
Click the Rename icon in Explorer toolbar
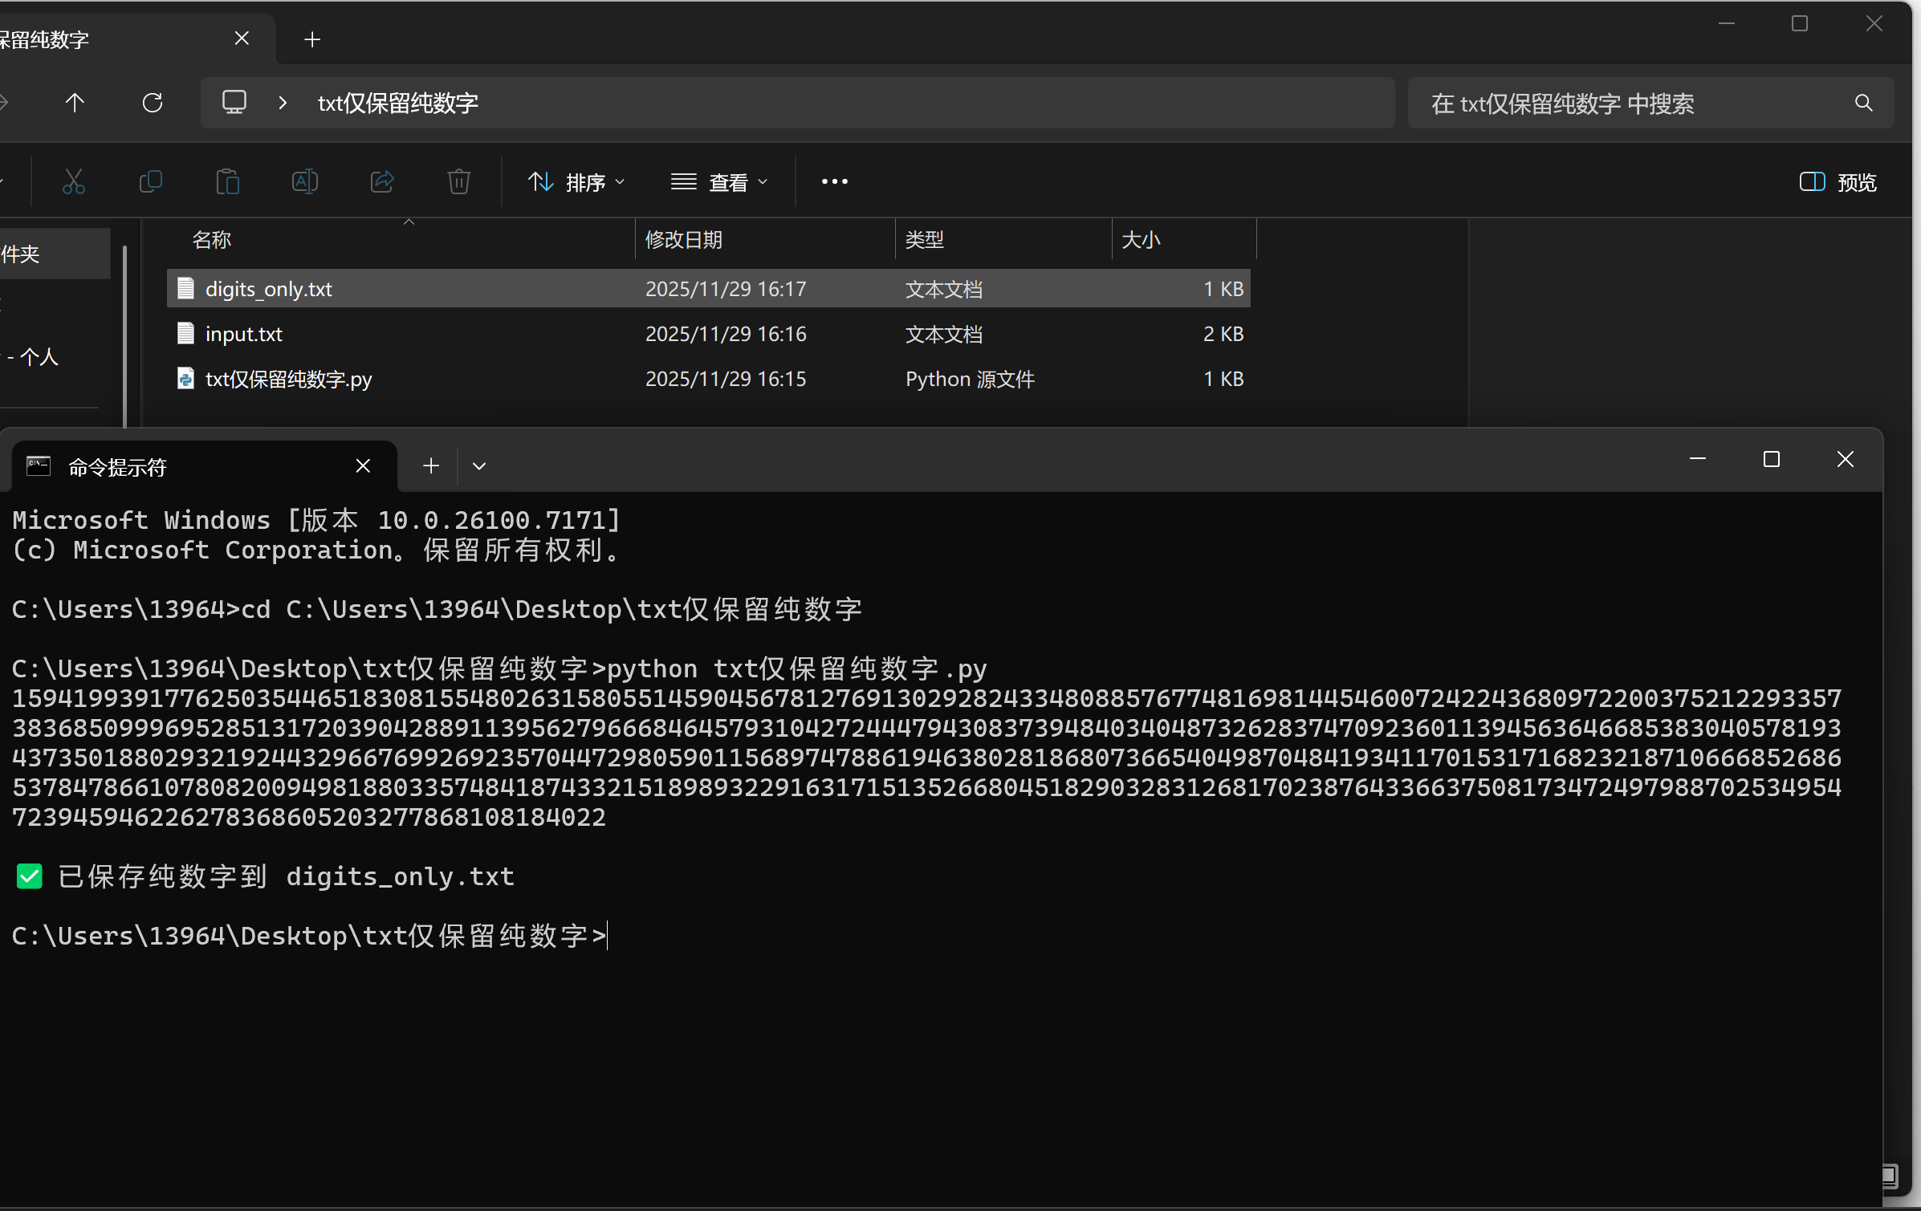click(305, 182)
